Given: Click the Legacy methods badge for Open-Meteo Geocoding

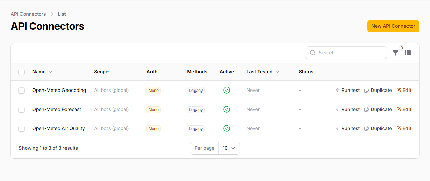Looking at the screenshot, I should (x=196, y=90).
